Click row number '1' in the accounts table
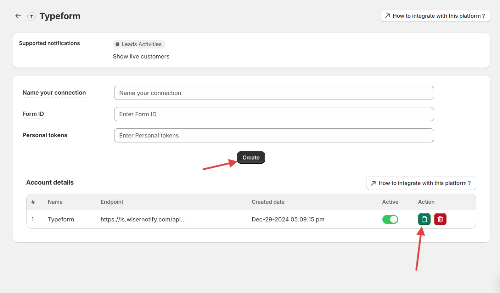 tap(33, 219)
